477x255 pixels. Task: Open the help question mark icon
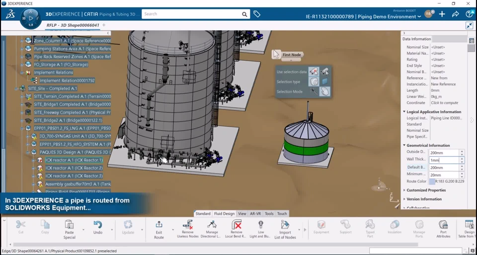click(x=469, y=14)
